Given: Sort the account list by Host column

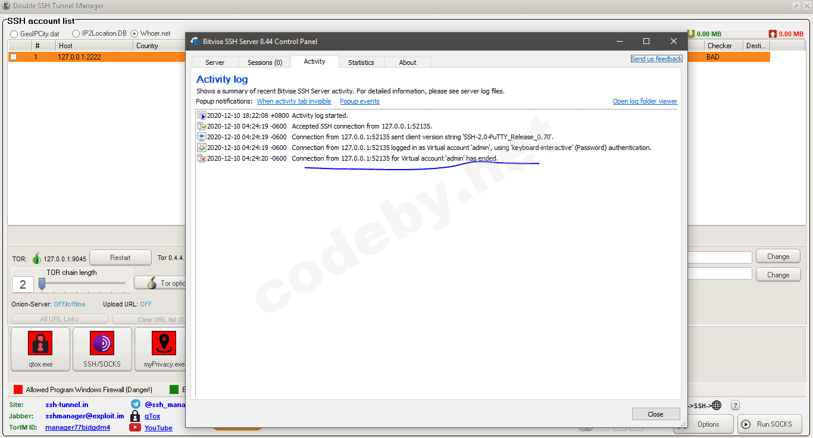Looking at the screenshot, I should 94,46.
